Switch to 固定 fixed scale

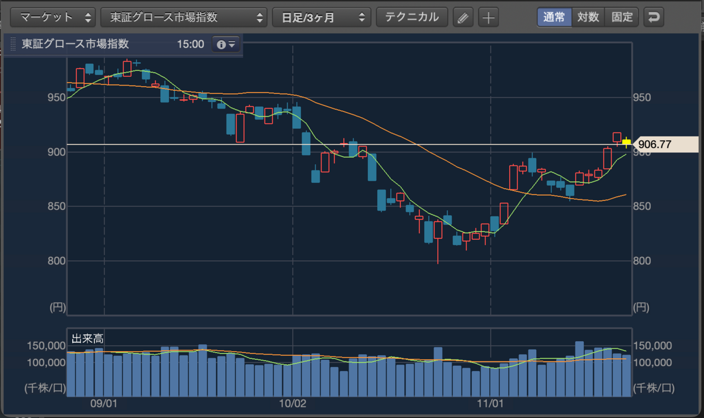(x=622, y=17)
